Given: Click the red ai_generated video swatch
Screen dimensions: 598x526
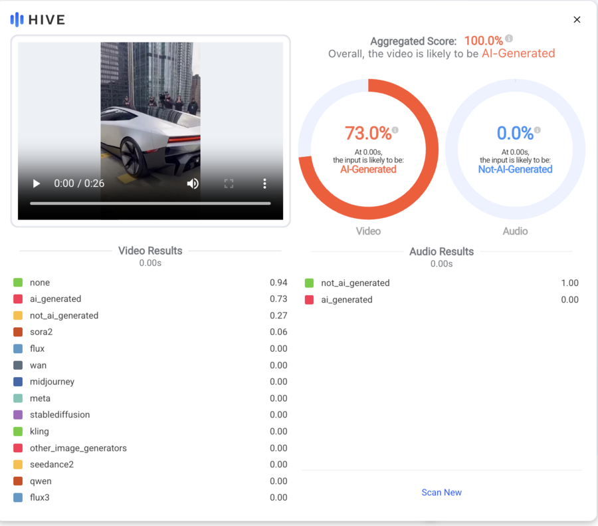Looking at the screenshot, I should (18, 299).
